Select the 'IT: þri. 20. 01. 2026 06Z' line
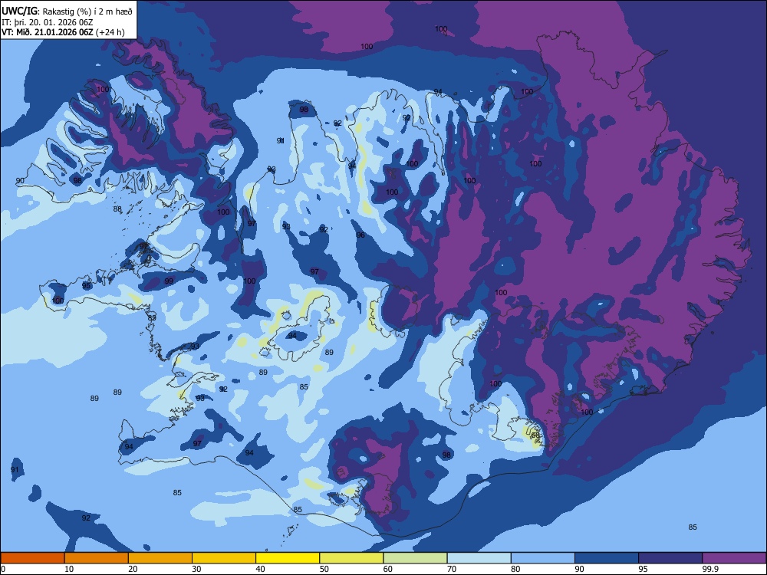The width and height of the screenshot is (767, 575). point(48,22)
